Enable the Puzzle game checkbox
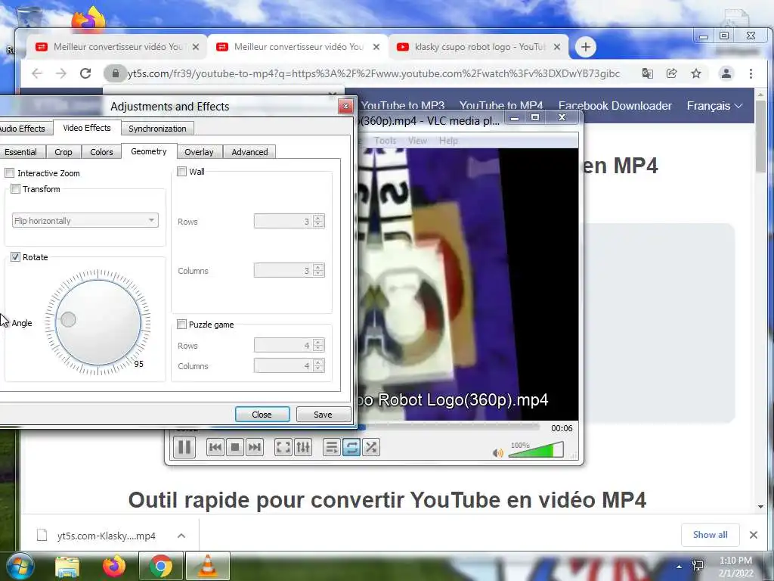The width and height of the screenshot is (774, 581). point(181,324)
